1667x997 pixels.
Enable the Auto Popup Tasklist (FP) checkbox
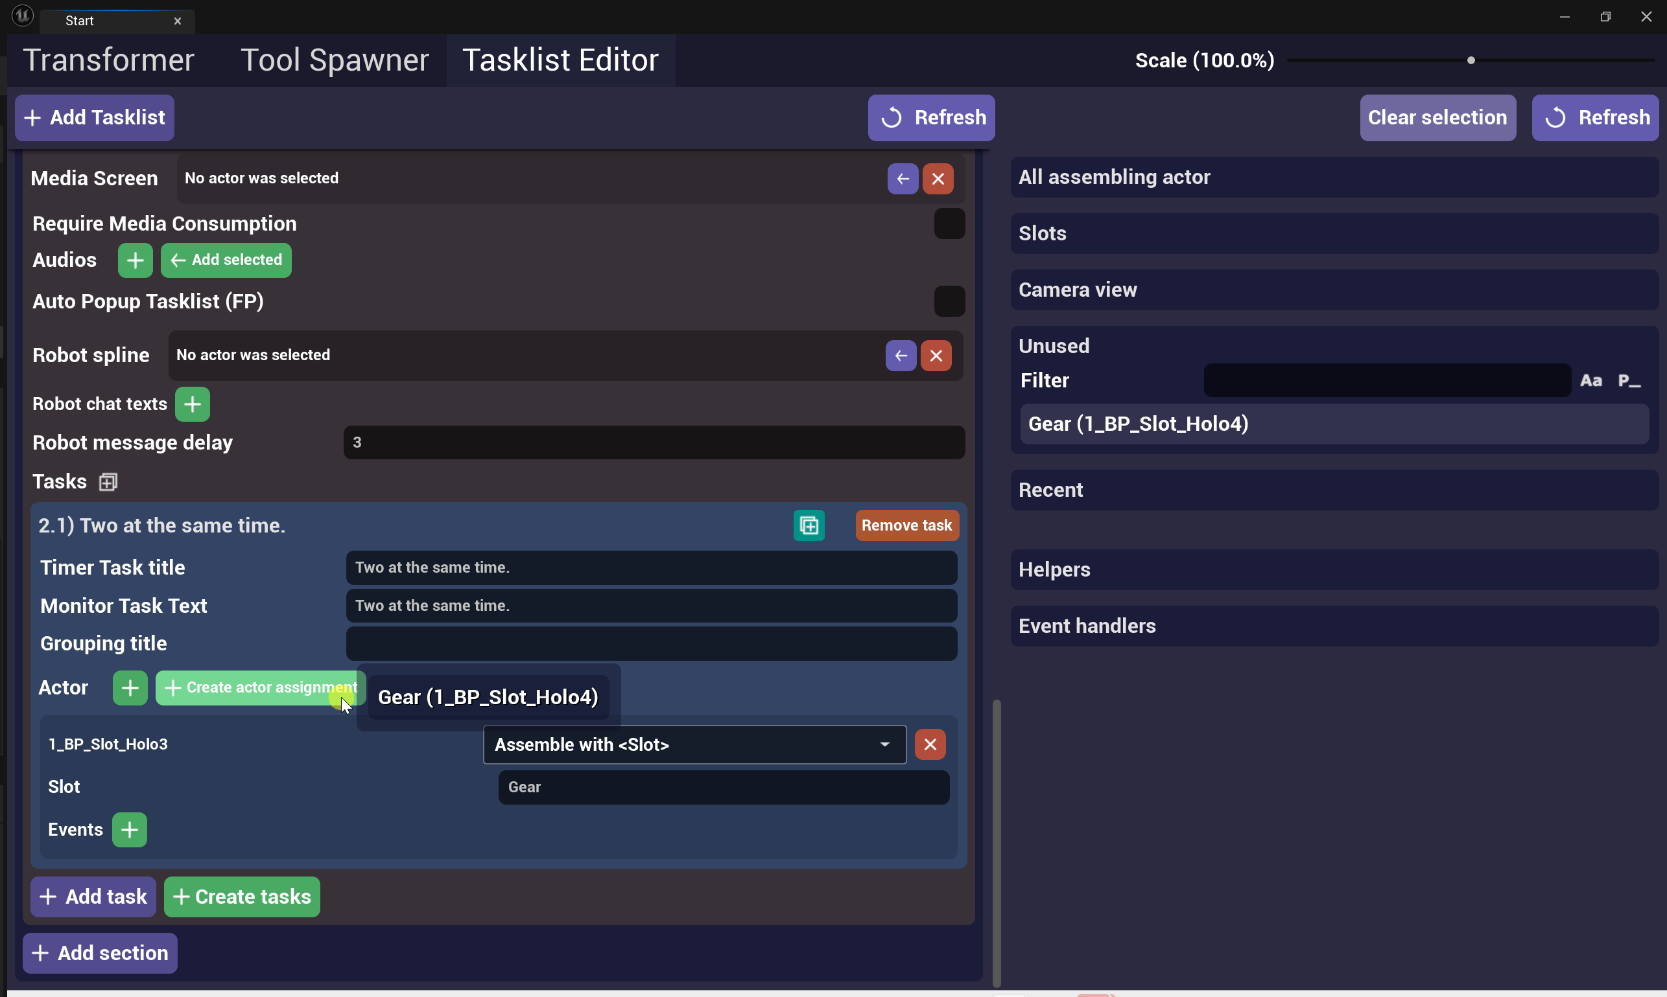(x=949, y=301)
